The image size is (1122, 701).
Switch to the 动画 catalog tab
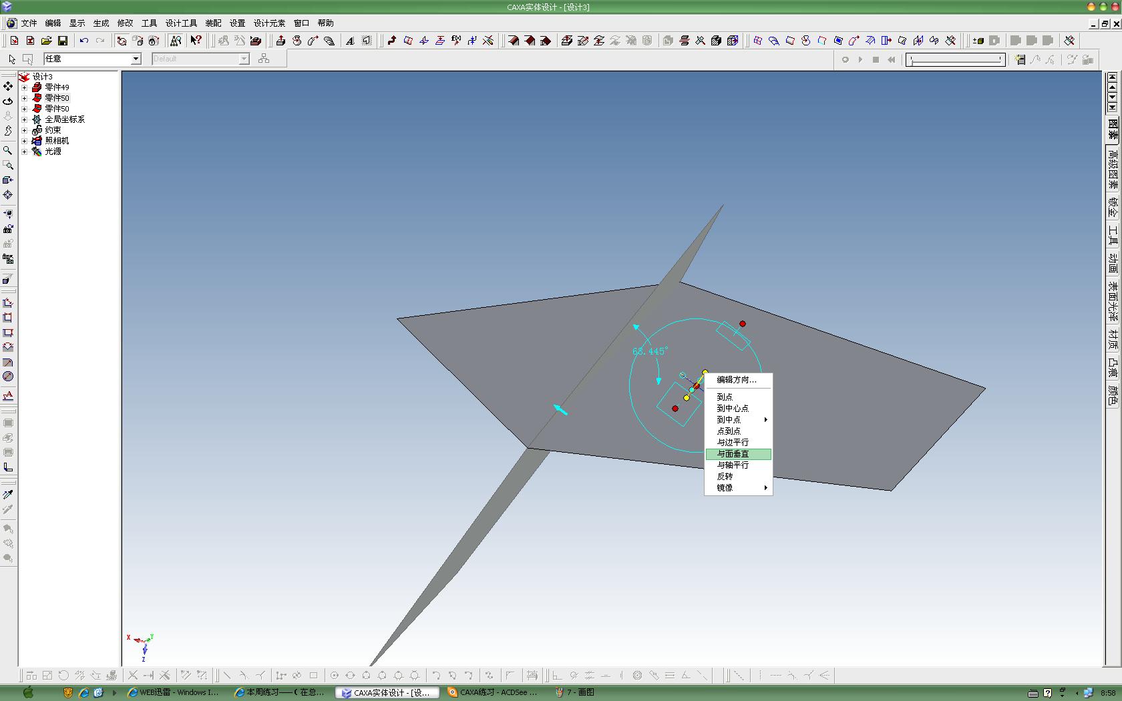pyautogui.click(x=1113, y=262)
